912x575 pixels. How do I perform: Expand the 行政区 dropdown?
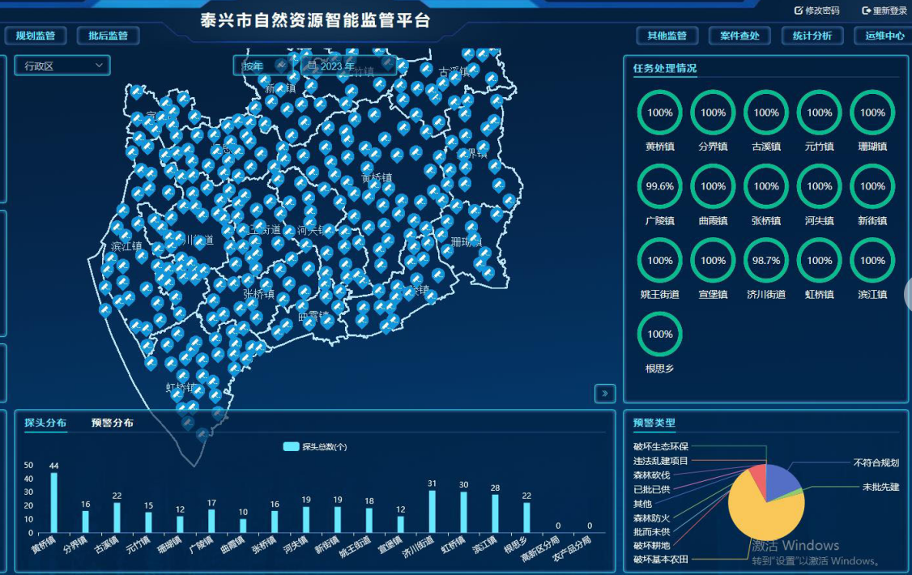tap(62, 66)
